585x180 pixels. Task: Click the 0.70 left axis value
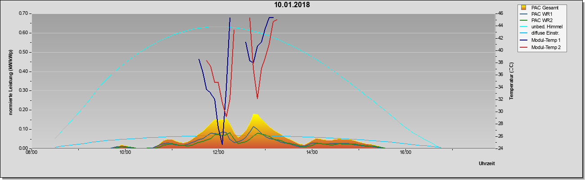pos(23,13)
